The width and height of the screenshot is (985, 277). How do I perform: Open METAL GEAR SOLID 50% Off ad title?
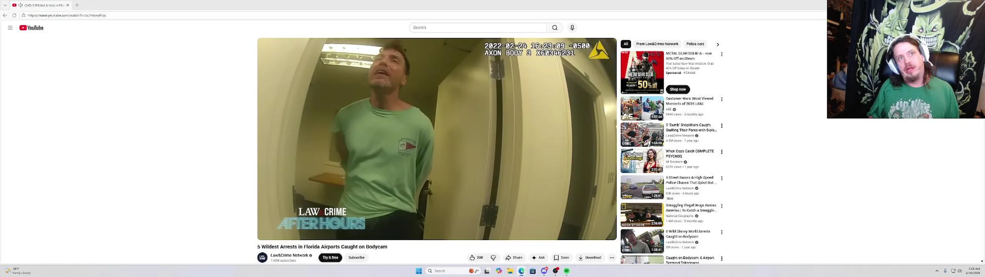pos(689,56)
